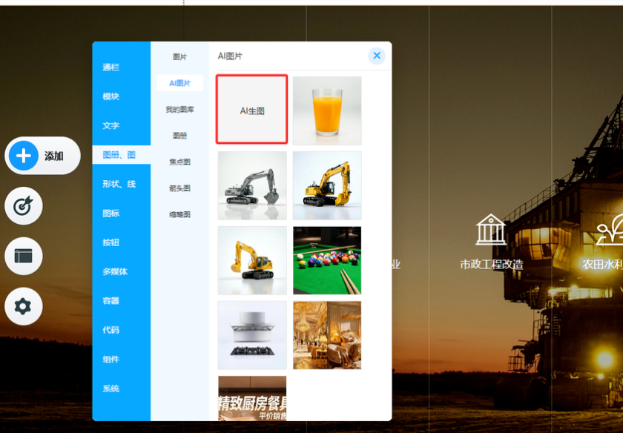Select the 系统 category in blue sidebar
Viewport: 623px width, 433px height.
coord(111,389)
